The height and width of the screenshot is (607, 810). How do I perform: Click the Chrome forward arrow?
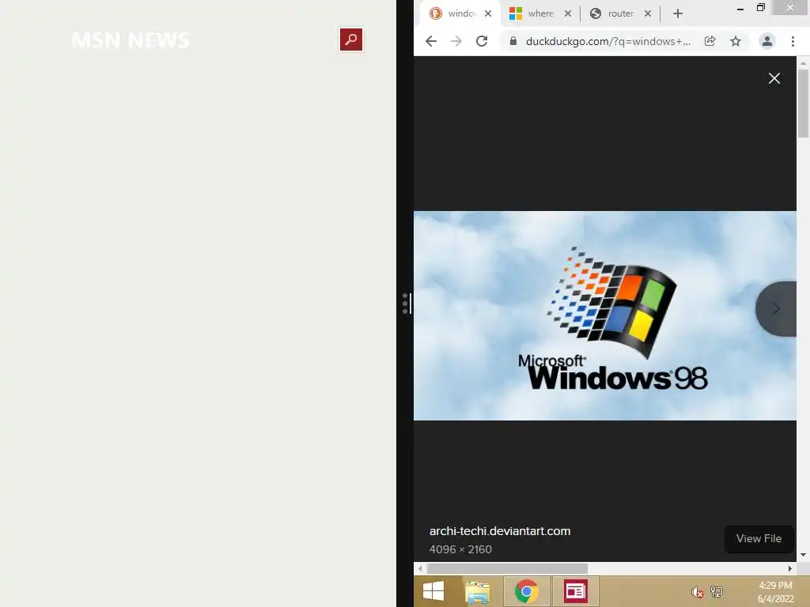456,41
